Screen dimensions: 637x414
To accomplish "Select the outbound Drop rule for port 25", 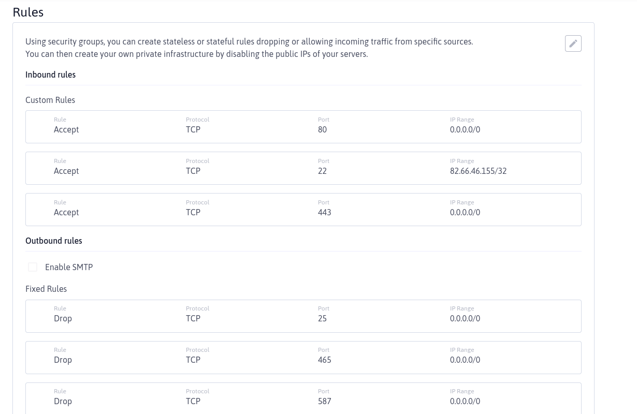I will (x=303, y=316).
